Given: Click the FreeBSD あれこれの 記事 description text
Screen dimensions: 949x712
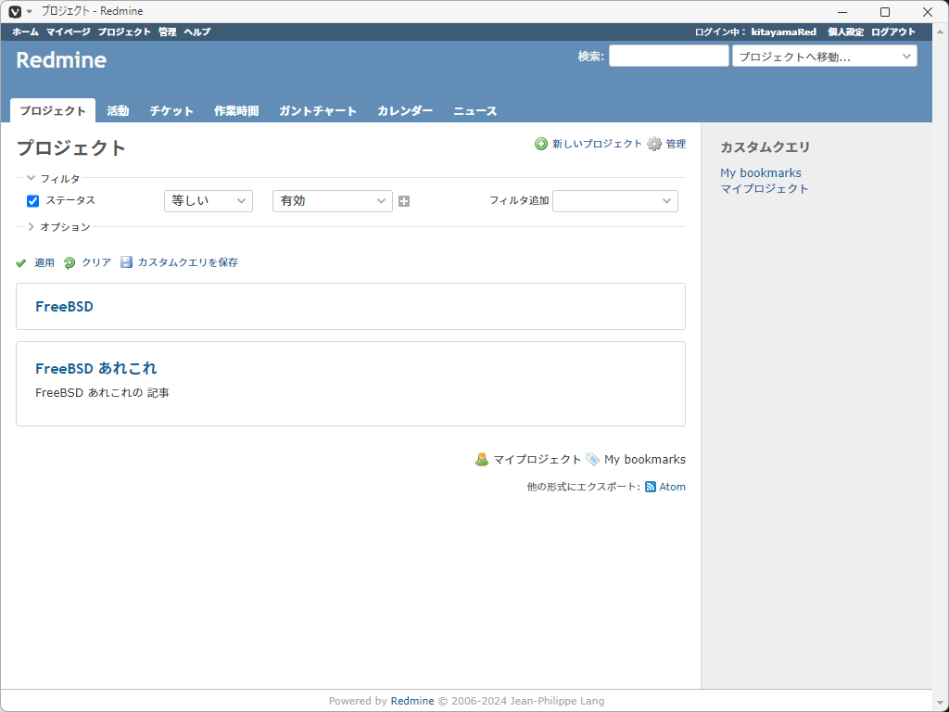Looking at the screenshot, I should (102, 393).
